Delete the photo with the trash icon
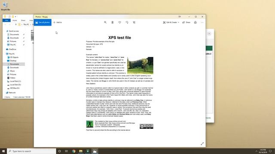 [x=113, y=22]
